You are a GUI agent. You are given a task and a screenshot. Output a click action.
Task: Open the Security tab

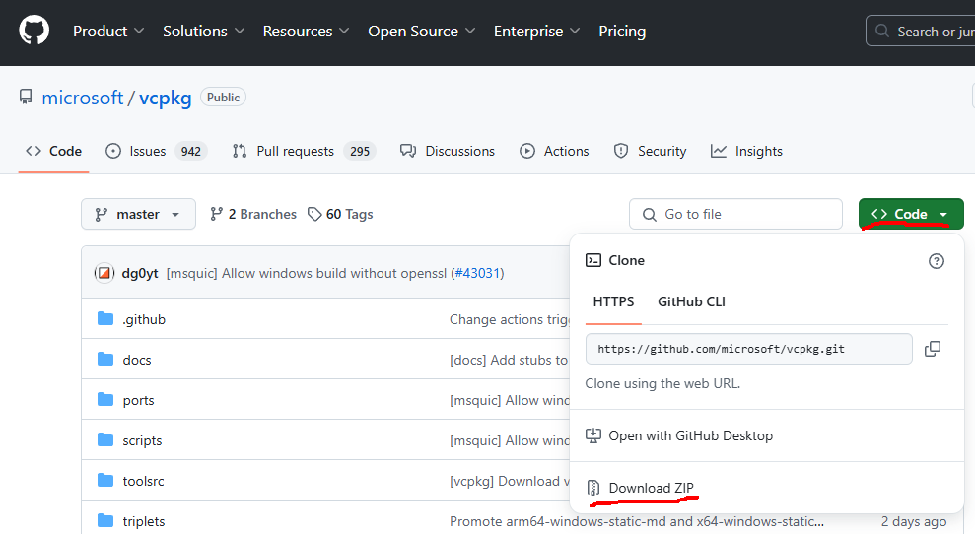coord(650,151)
